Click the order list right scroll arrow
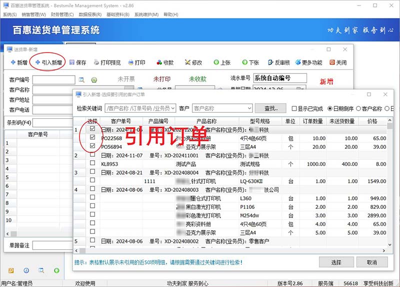The width and height of the screenshot is (400, 287). pos(384,251)
